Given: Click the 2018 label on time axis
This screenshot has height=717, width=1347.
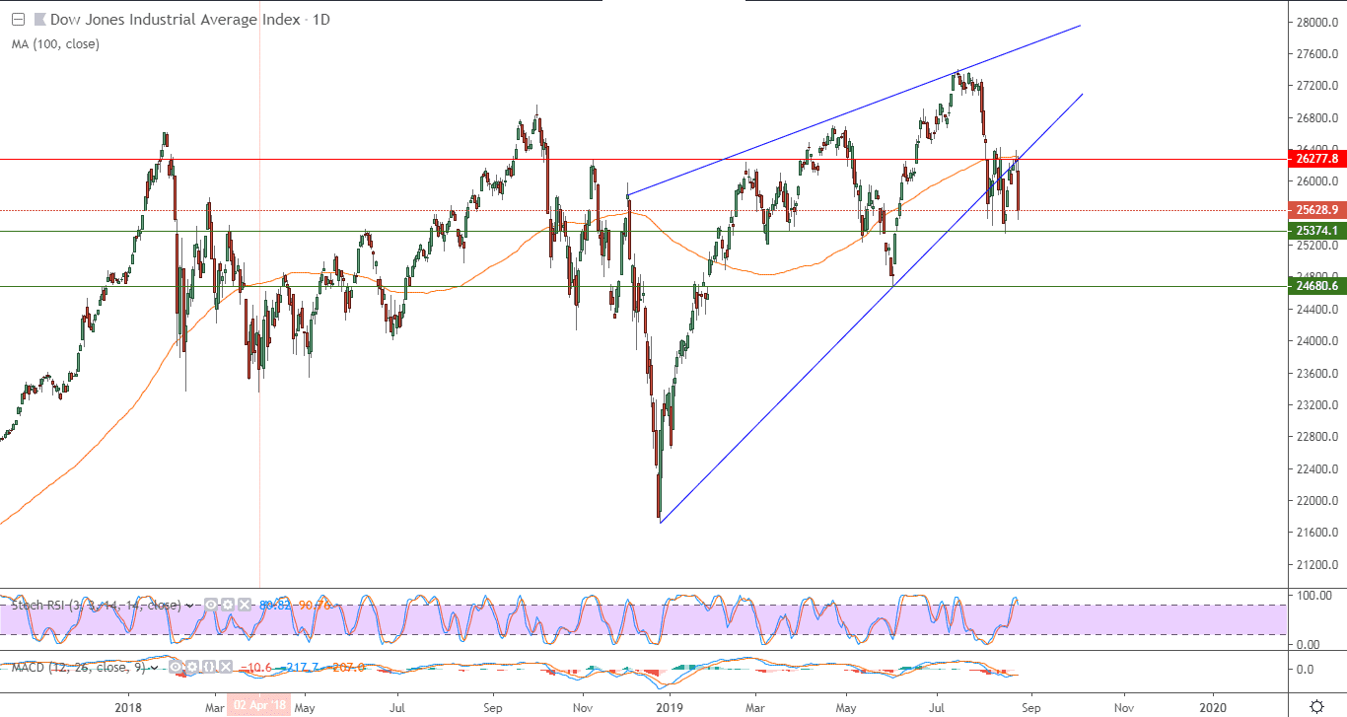Looking at the screenshot, I should [x=128, y=706].
